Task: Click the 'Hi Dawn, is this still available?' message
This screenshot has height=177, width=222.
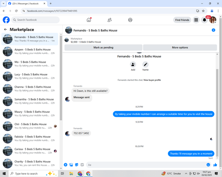Action: (91, 91)
